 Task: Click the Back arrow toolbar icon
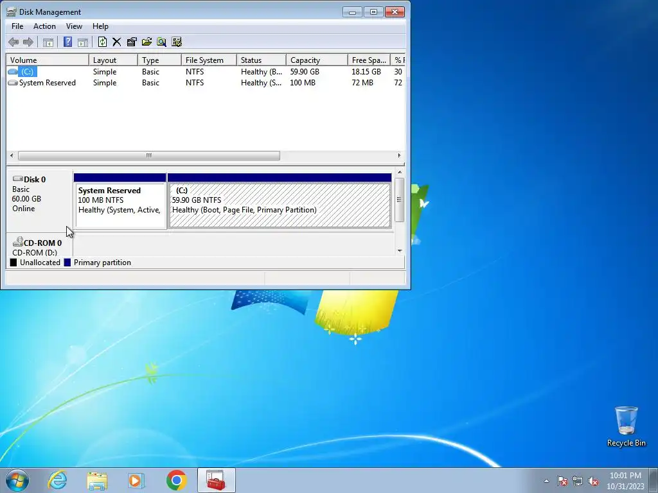pos(13,42)
